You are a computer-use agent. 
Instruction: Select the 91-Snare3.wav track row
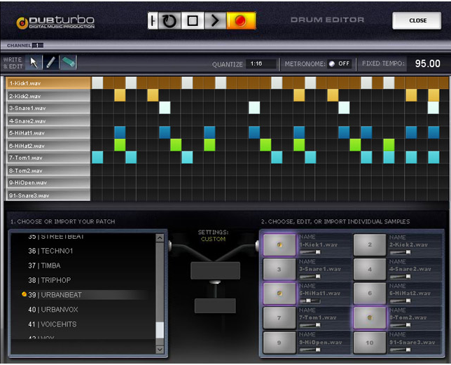tap(48, 195)
